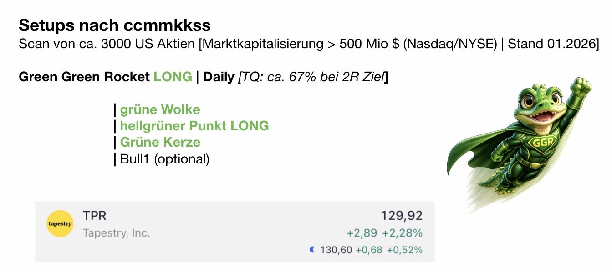612x272 pixels.
Task: Open the Tapestry, Inc. company name
Action: pos(116,233)
